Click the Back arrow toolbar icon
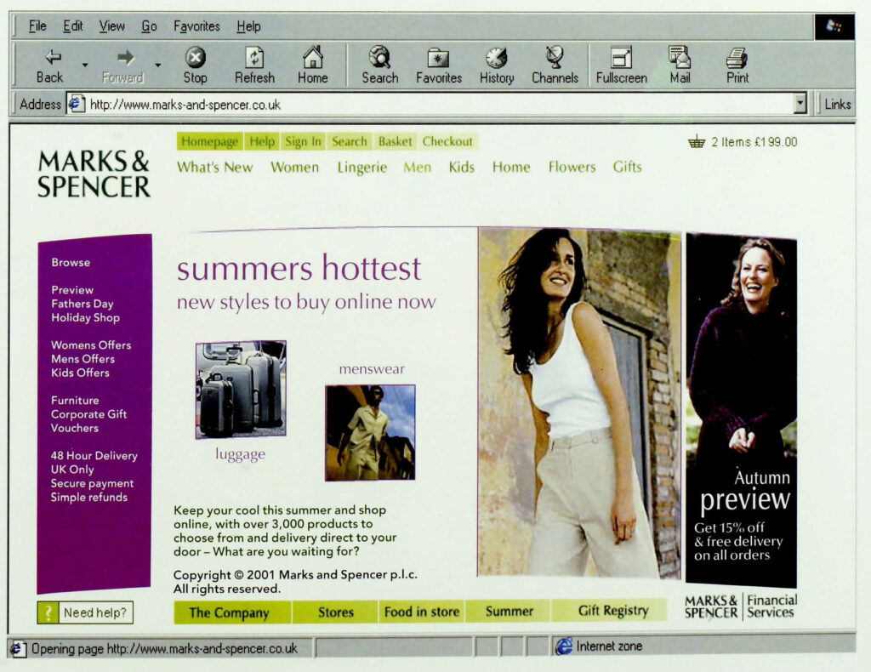 (x=51, y=58)
